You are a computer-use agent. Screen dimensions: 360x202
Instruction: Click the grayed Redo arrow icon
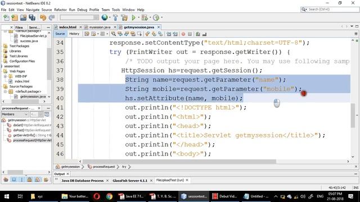52,17
